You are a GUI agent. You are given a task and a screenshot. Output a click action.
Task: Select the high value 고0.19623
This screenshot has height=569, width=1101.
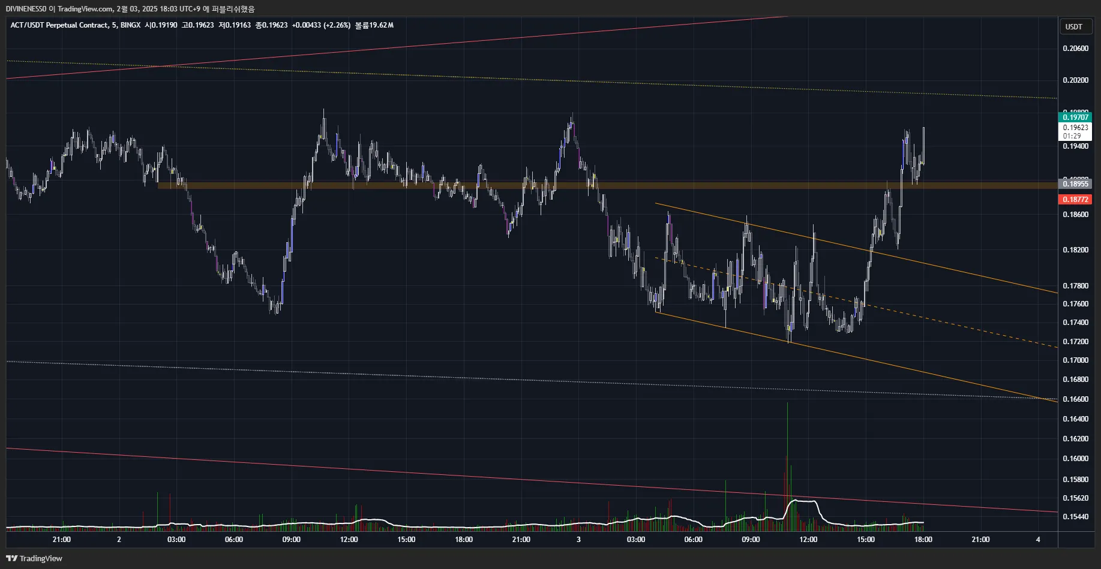click(x=198, y=25)
